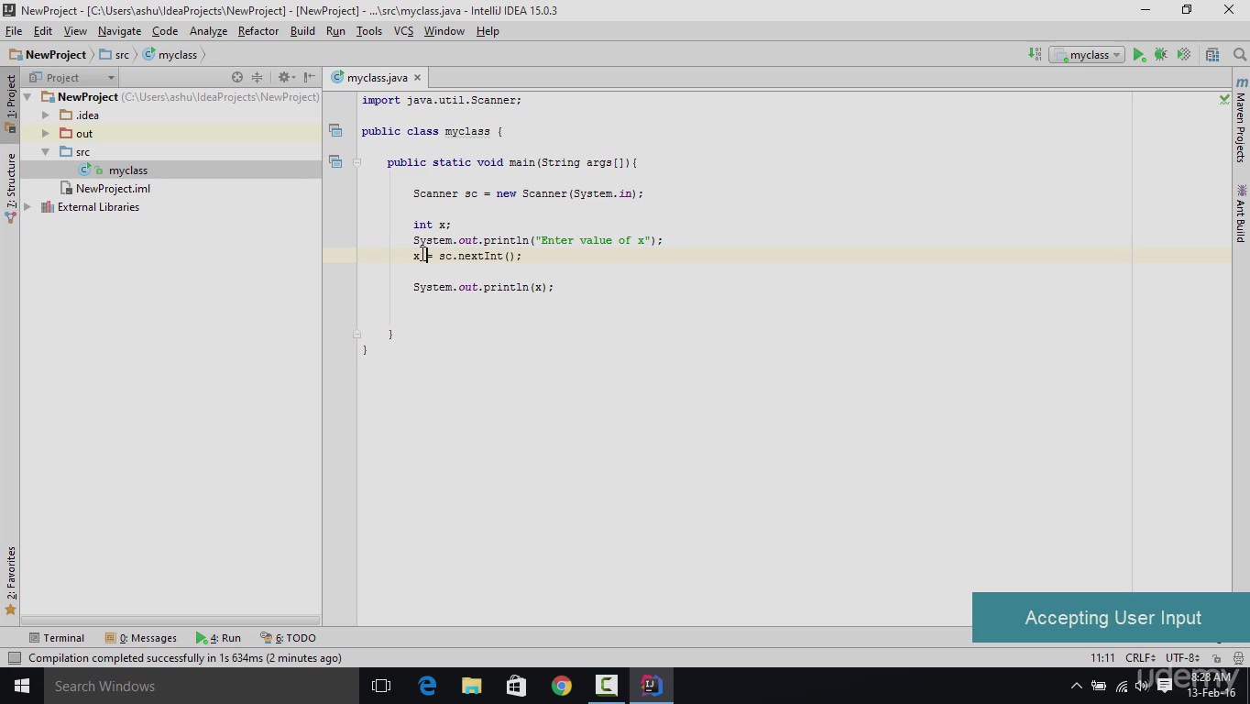Open the myclass run configuration dropdown
The image size is (1250, 704).
1087,55
